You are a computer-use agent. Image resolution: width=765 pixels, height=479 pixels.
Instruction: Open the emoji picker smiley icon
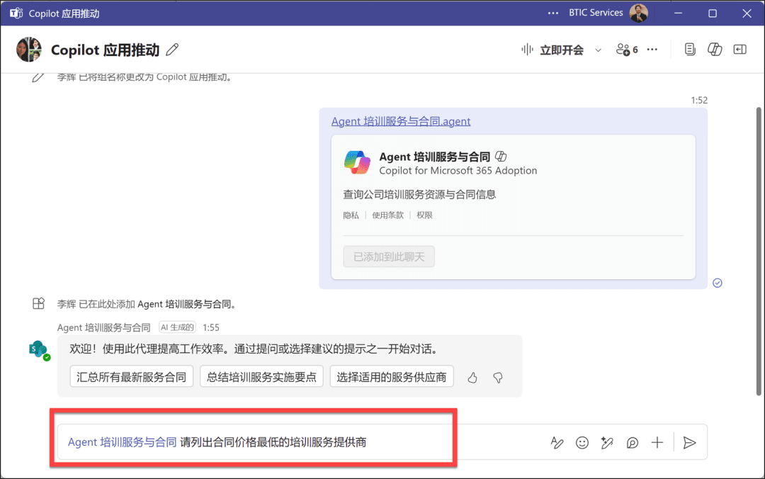pos(582,443)
